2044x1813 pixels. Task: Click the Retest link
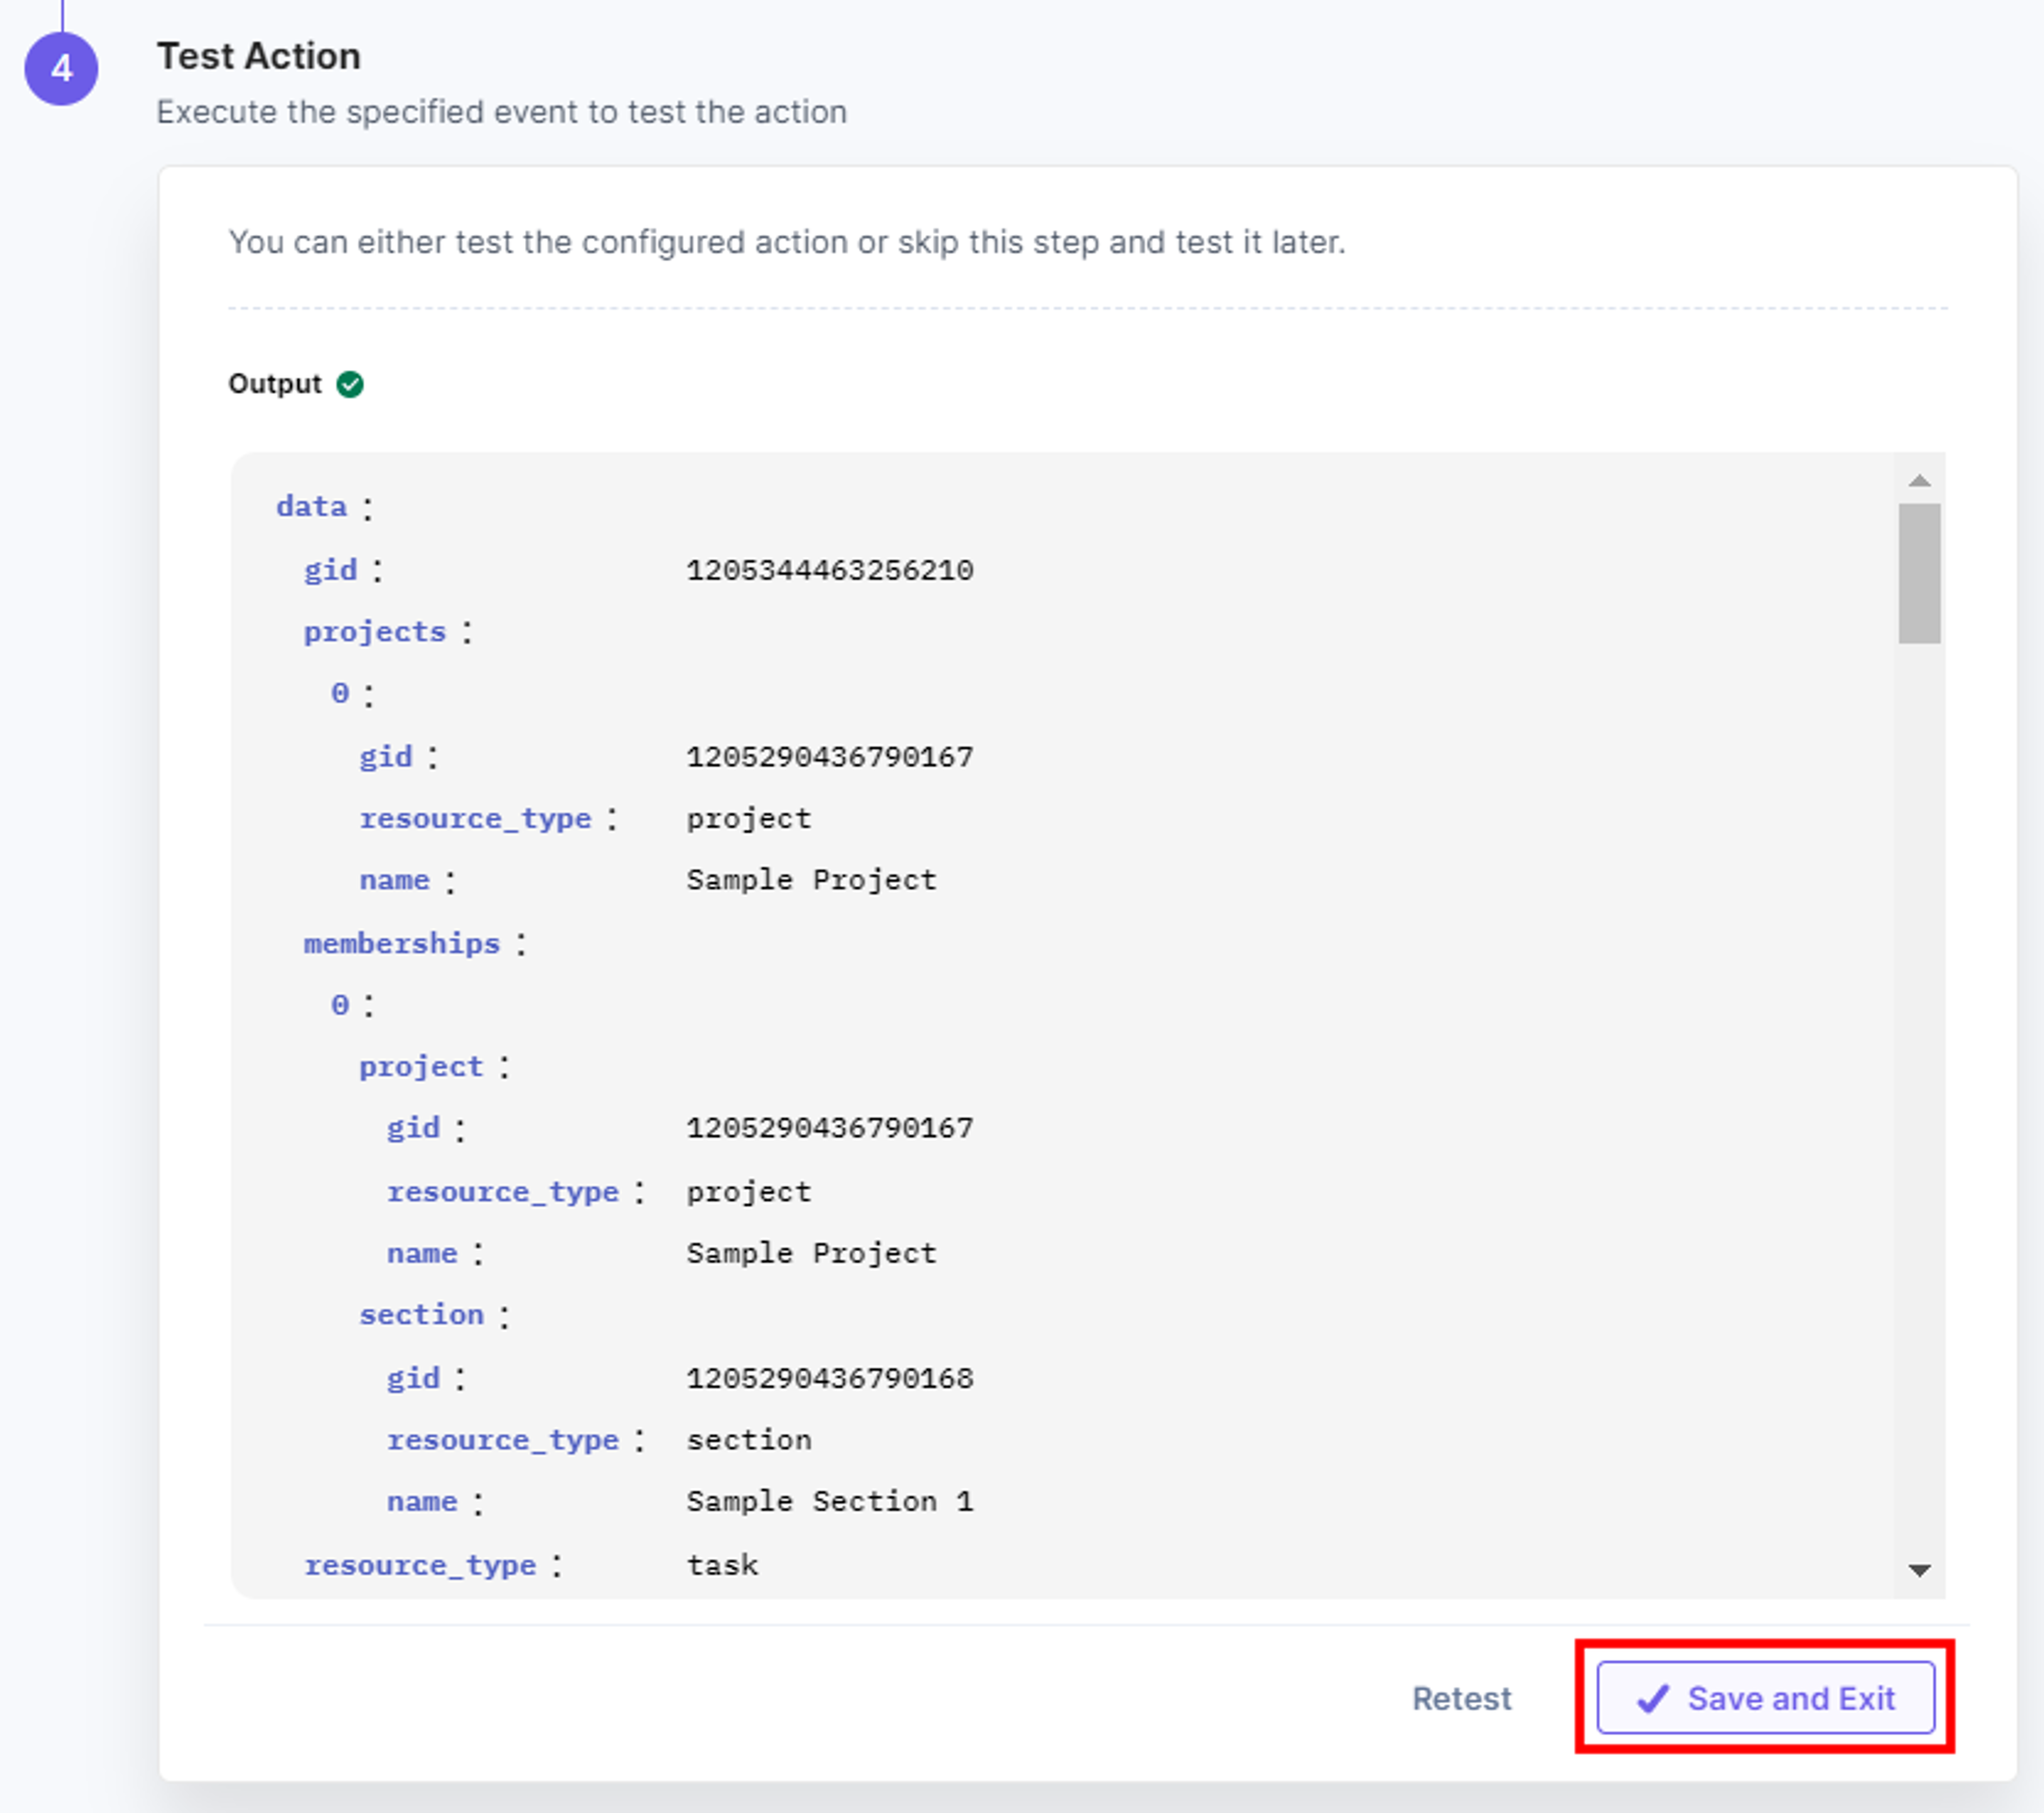1461,1698
